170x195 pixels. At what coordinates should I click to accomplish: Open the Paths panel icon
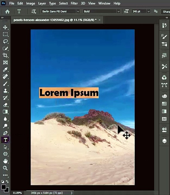pos(164,85)
